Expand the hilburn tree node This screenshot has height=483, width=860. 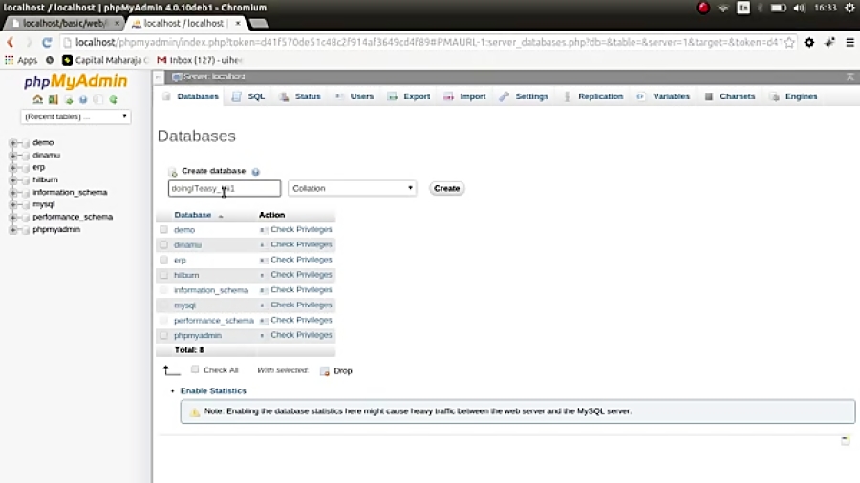tap(12, 180)
